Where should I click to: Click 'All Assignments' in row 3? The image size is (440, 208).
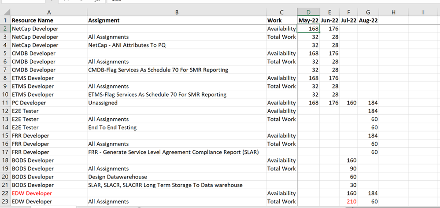click(177, 37)
